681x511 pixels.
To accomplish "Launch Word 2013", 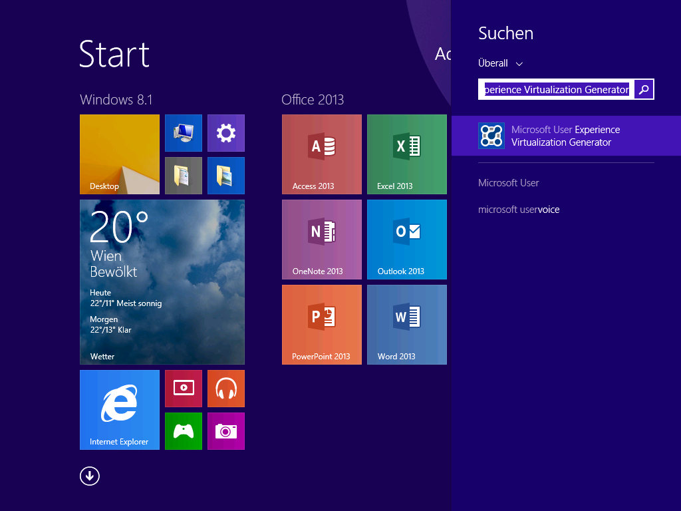I will (x=406, y=325).
